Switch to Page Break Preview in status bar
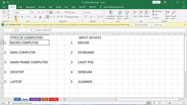The width and height of the screenshot is (187, 105). click(x=160, y=103)
